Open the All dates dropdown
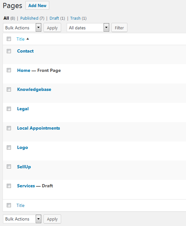The height and width of the screenshot is (226, 186). point(88,27)
